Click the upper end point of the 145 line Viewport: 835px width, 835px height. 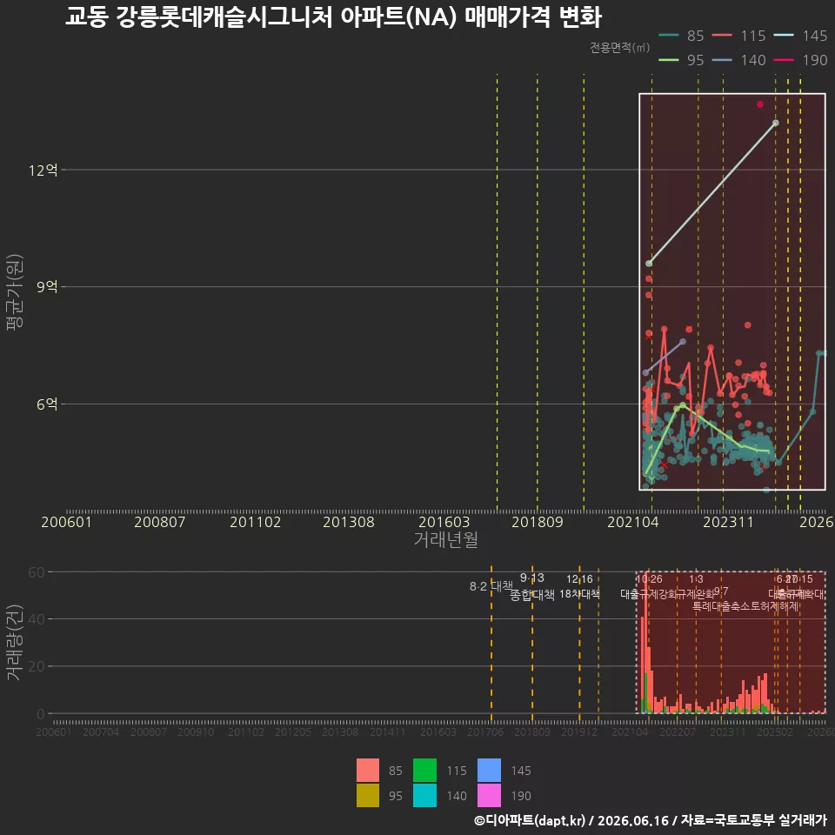(775, 123)
